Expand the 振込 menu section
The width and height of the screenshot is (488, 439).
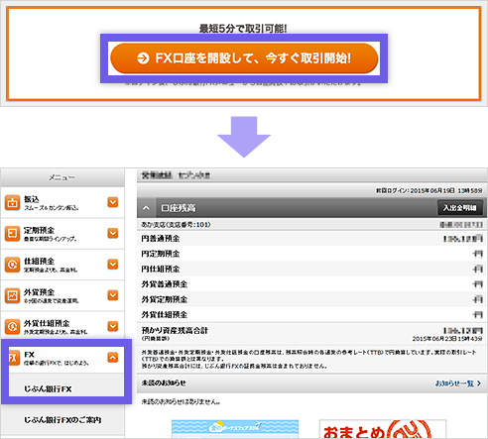(113, 202)
